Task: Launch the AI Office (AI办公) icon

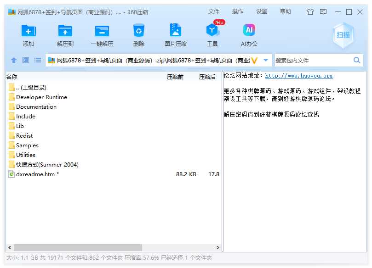Action: (x=249, y=30)
